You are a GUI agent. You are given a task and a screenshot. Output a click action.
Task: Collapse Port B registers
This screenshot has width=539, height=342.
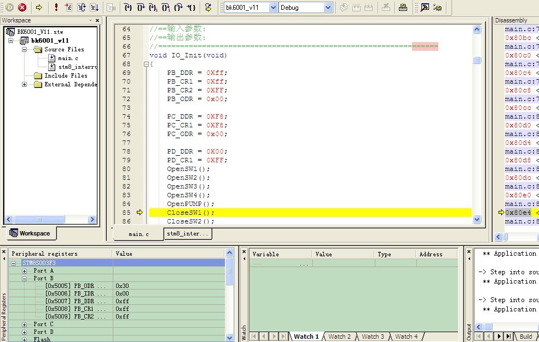click(24, 279)
